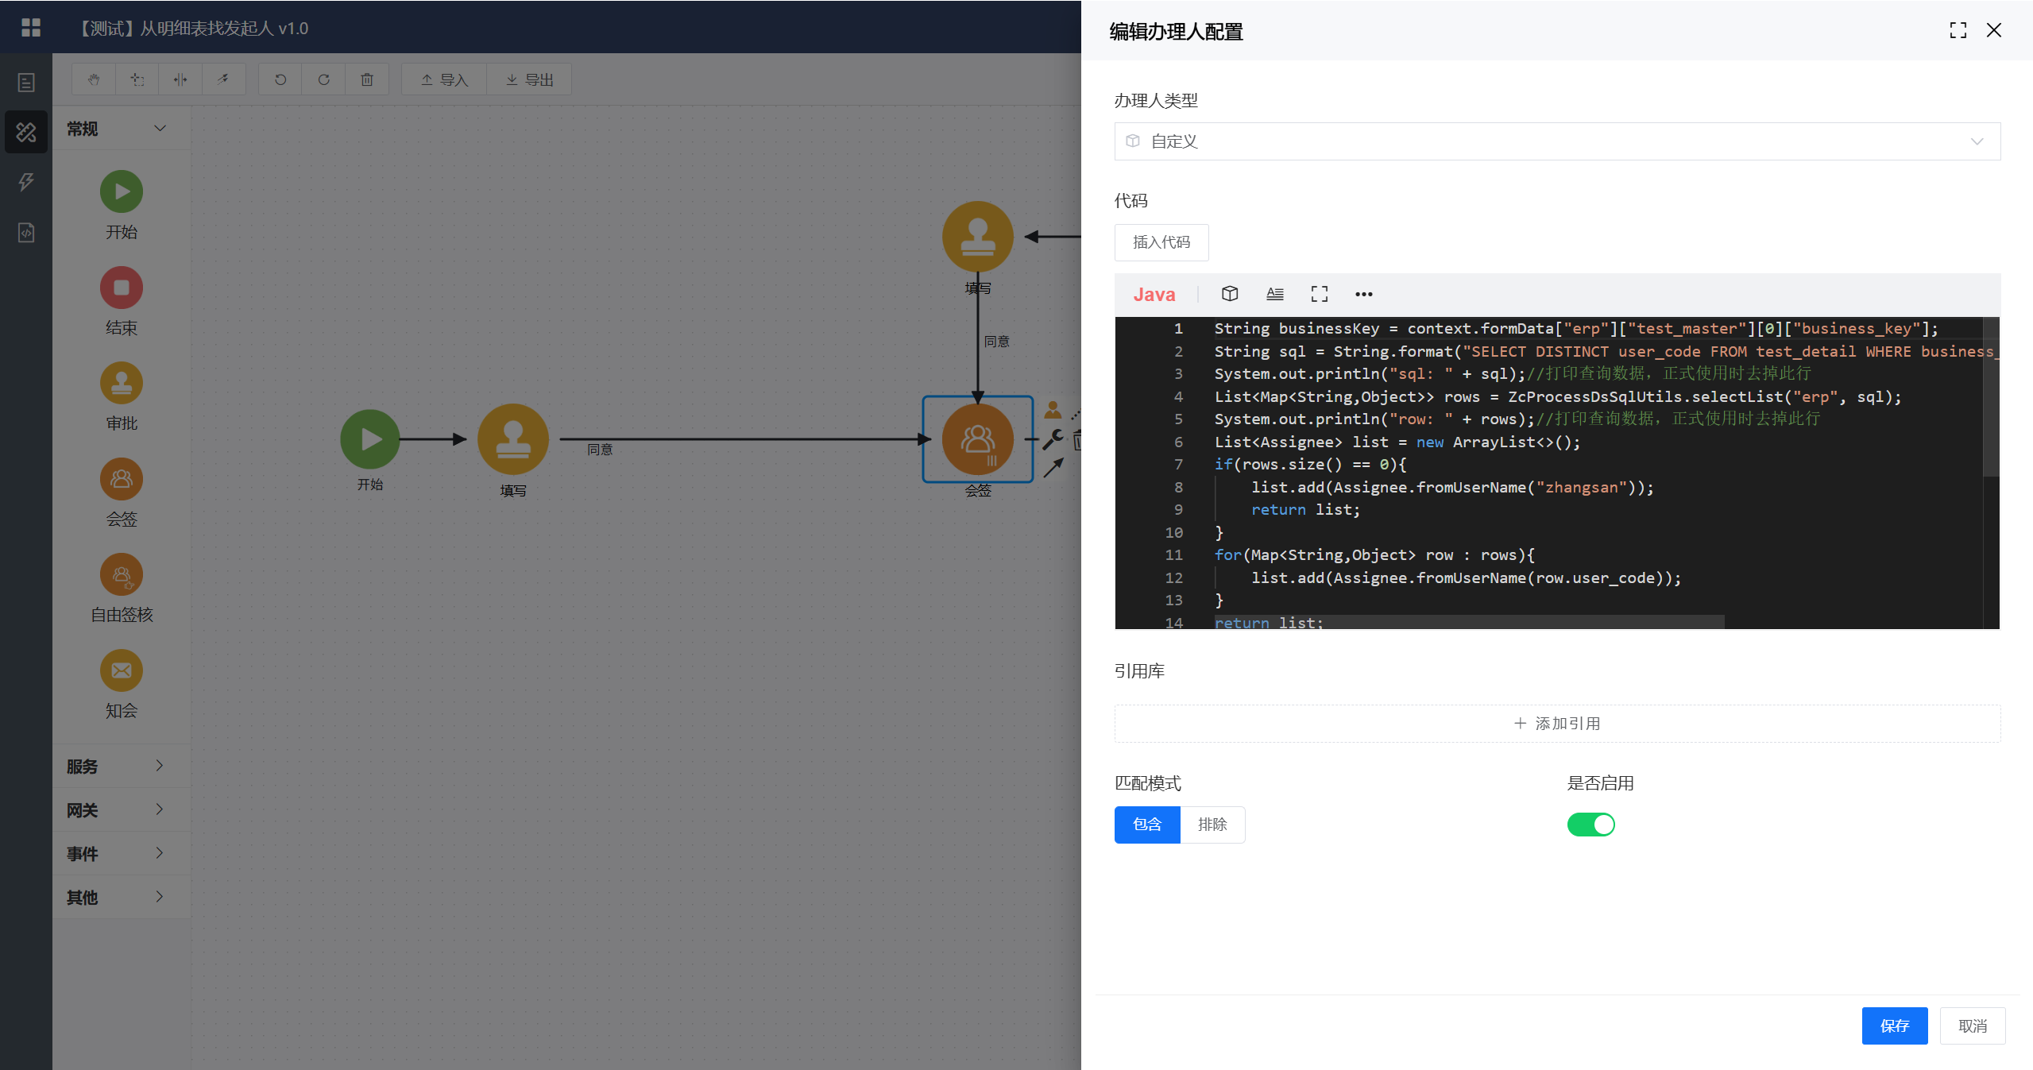This screenshot has width=2033, height=1070.
Task: Click the cube icon in code editor toolbar
Action: [1229, 294]
